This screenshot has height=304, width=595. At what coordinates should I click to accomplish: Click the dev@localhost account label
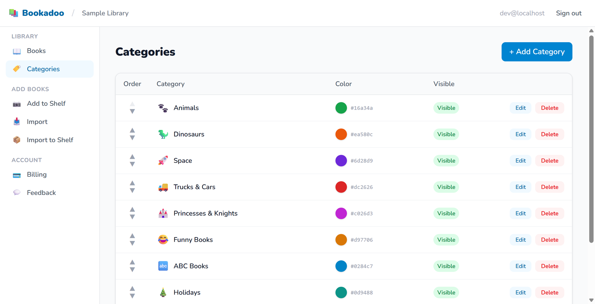coord(522,13)
